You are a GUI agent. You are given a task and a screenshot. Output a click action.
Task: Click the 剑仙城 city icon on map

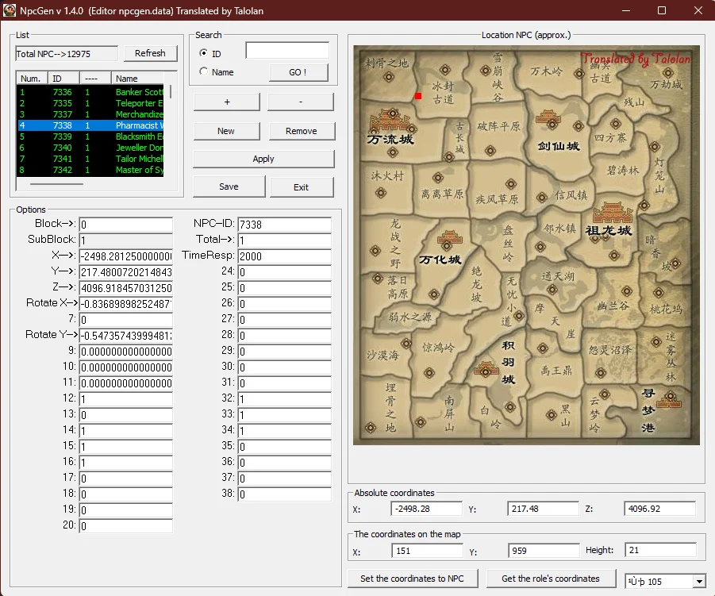pyautogui.click(x=548, y=117)
